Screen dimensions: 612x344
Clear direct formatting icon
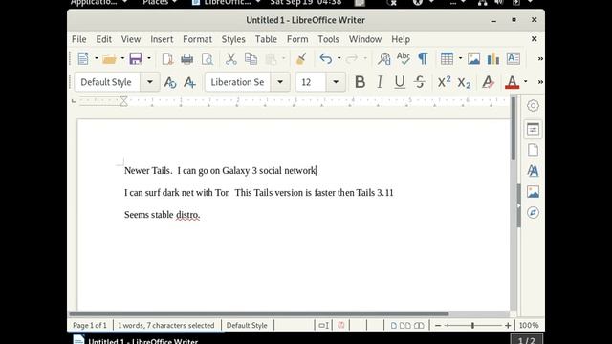click(x=488, y=82)
